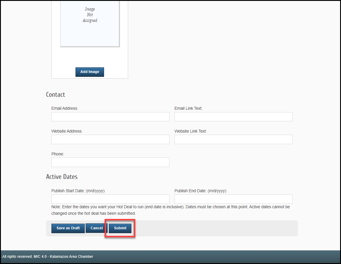This screenshot has width=341, height=264.
Task: Click the Publish Start Date field
Action: point(110,199)
